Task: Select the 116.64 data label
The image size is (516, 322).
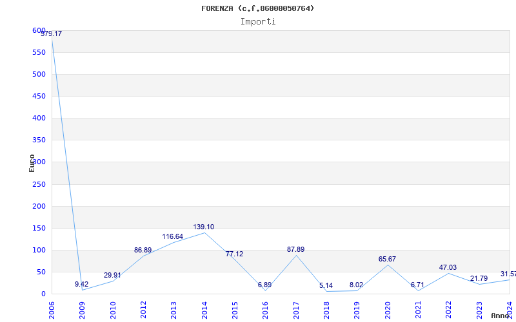Action: [x=172, y=236]
